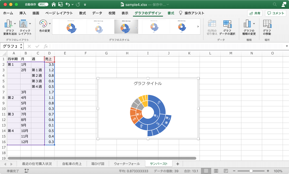
Task: Click zoom out minus button
Action: click(x=234, y=171)
